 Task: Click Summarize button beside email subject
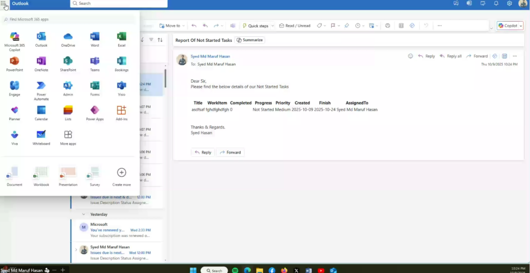pyautogui.click(x=249, y=40)
